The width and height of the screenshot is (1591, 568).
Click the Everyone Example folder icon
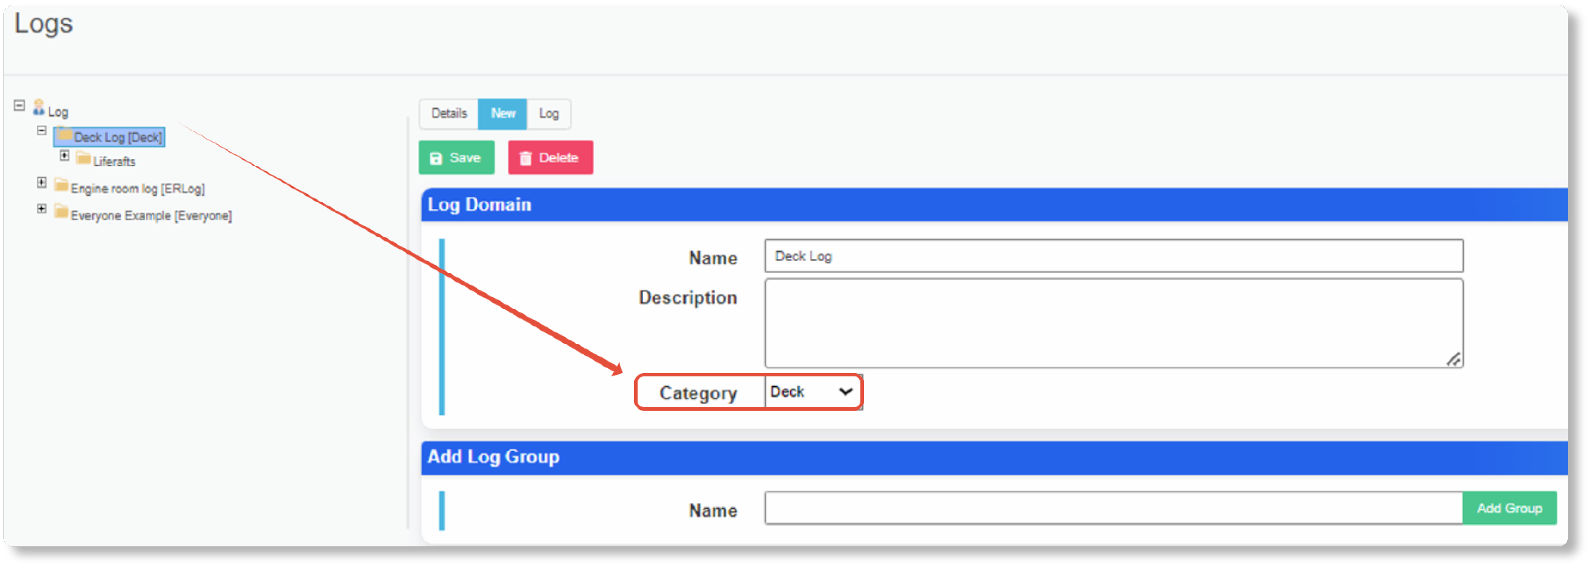(x=61, y=212)
